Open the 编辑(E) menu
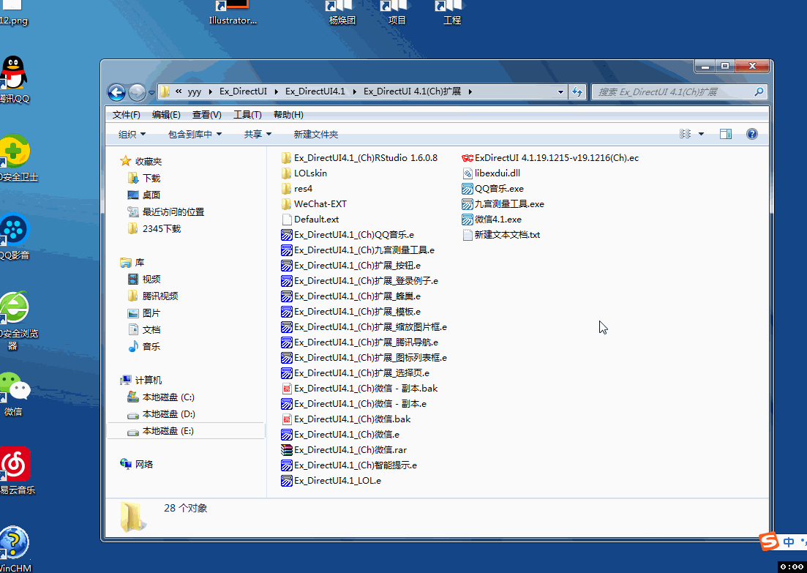This screenshot has width=807, height=573. click(x=166, y=114)
